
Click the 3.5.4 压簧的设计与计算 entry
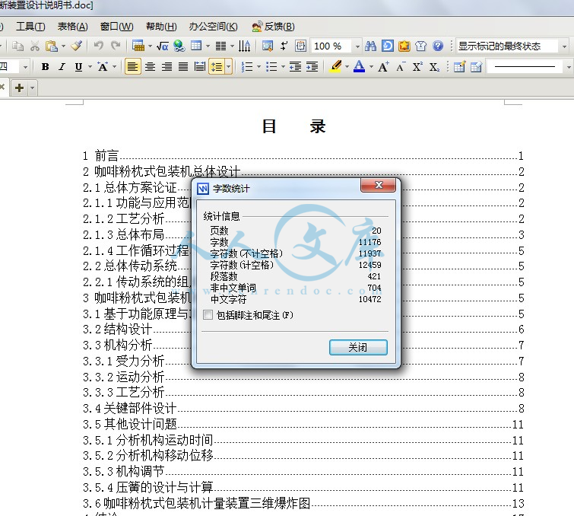(303, 487)
